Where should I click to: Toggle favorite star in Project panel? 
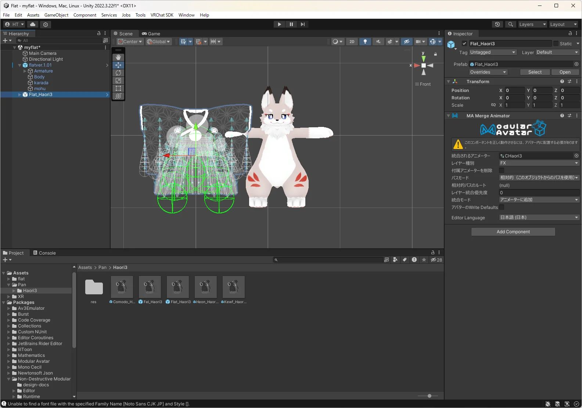tap(424, 260)
